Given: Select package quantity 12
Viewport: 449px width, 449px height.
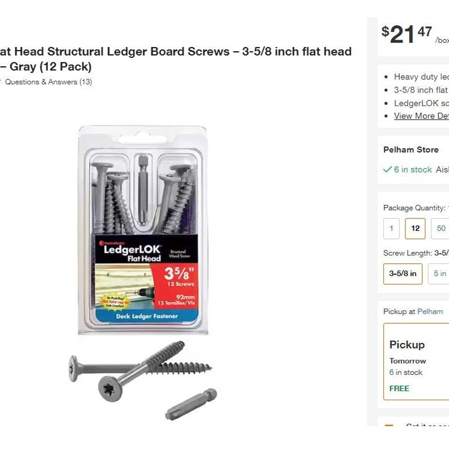Looking at the screenshot, I should click(415, 228).
